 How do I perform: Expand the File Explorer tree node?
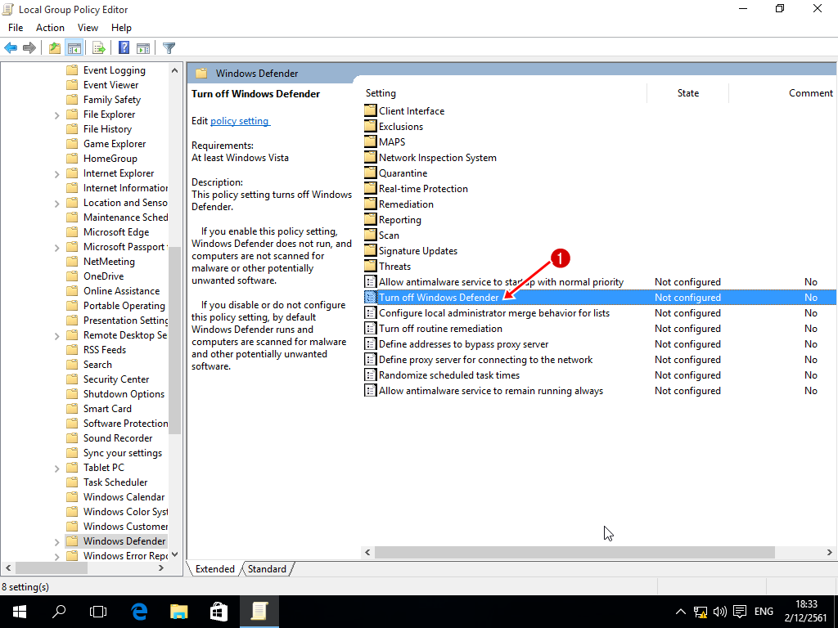(x=56, y=115)
